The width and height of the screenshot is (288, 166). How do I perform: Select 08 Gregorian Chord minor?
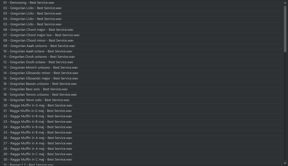coord(38,40)
